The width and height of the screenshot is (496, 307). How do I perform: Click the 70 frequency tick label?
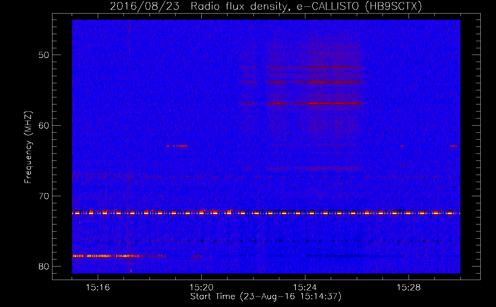(44, 196)
